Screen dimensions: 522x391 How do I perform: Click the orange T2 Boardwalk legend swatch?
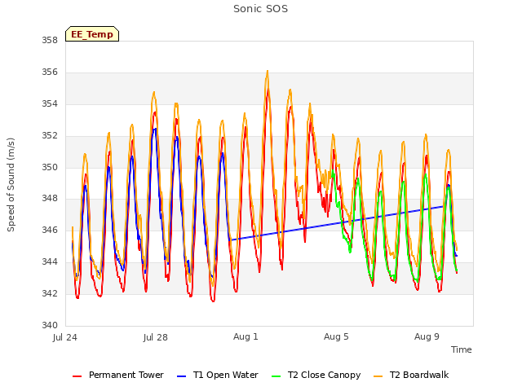378,376
